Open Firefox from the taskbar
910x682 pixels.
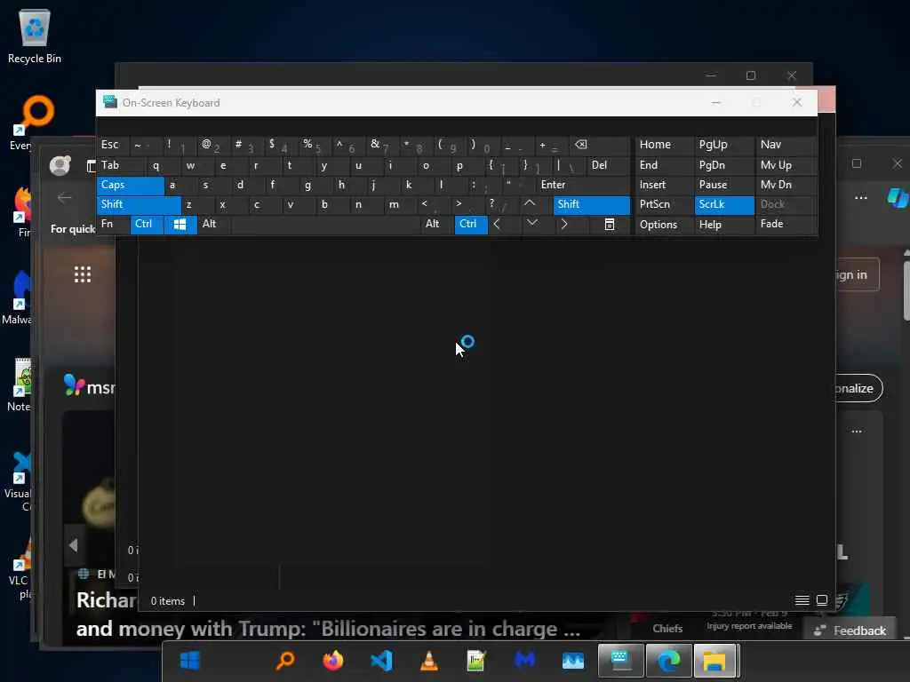[333, 660]
